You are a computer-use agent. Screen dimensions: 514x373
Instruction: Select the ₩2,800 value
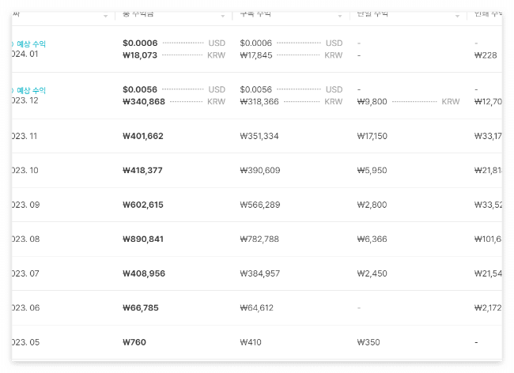(372, 205)
